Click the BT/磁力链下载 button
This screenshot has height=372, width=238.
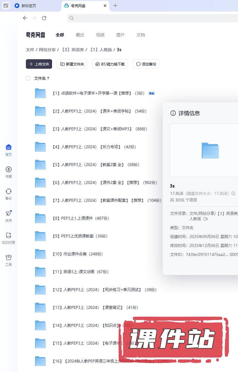pyautogui.click(x=110, y=64)
